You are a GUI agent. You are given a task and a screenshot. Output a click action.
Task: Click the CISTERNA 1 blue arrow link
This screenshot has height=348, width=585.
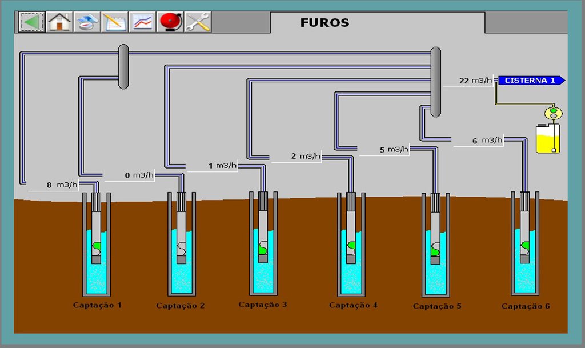(x=531, y=81)
